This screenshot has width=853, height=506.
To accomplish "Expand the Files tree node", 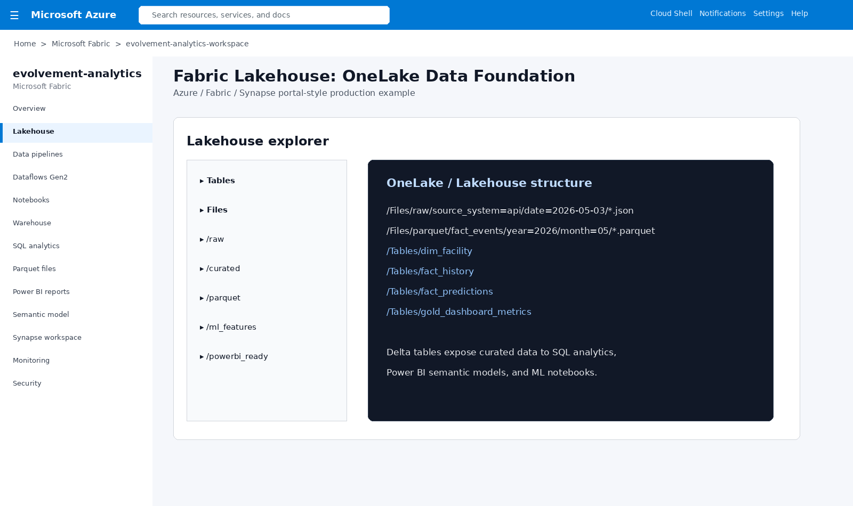I will [x=214, y=210].
